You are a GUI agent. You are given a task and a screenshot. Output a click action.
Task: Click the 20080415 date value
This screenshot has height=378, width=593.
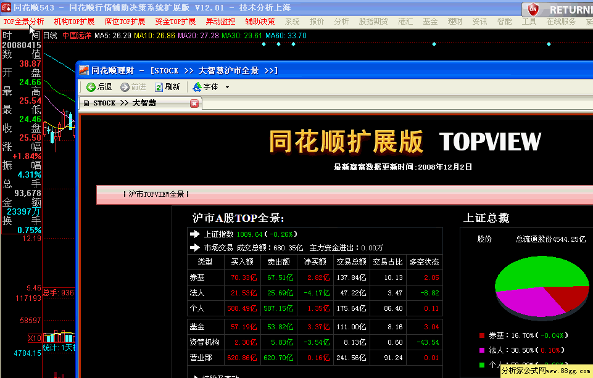[22, 45]
